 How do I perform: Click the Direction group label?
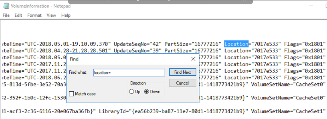(x=138, y=83)
